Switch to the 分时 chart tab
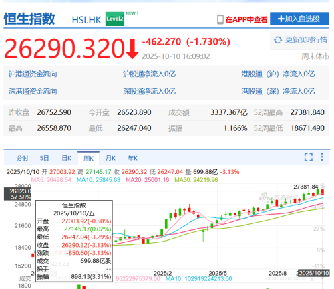The image size is (334, 289). click(x=22, y=158)
